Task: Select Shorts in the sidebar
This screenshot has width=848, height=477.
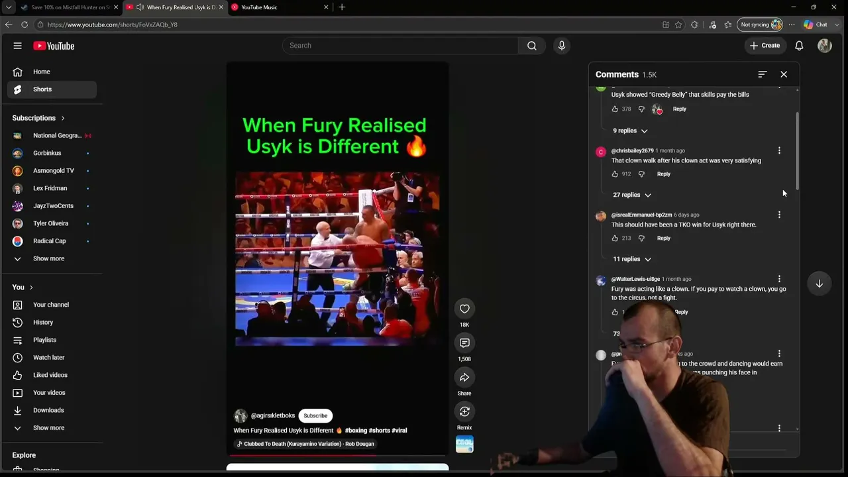Action: 52,89
